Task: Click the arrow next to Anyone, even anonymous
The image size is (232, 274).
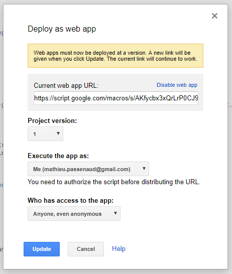Action: click(x=115, y=213)
